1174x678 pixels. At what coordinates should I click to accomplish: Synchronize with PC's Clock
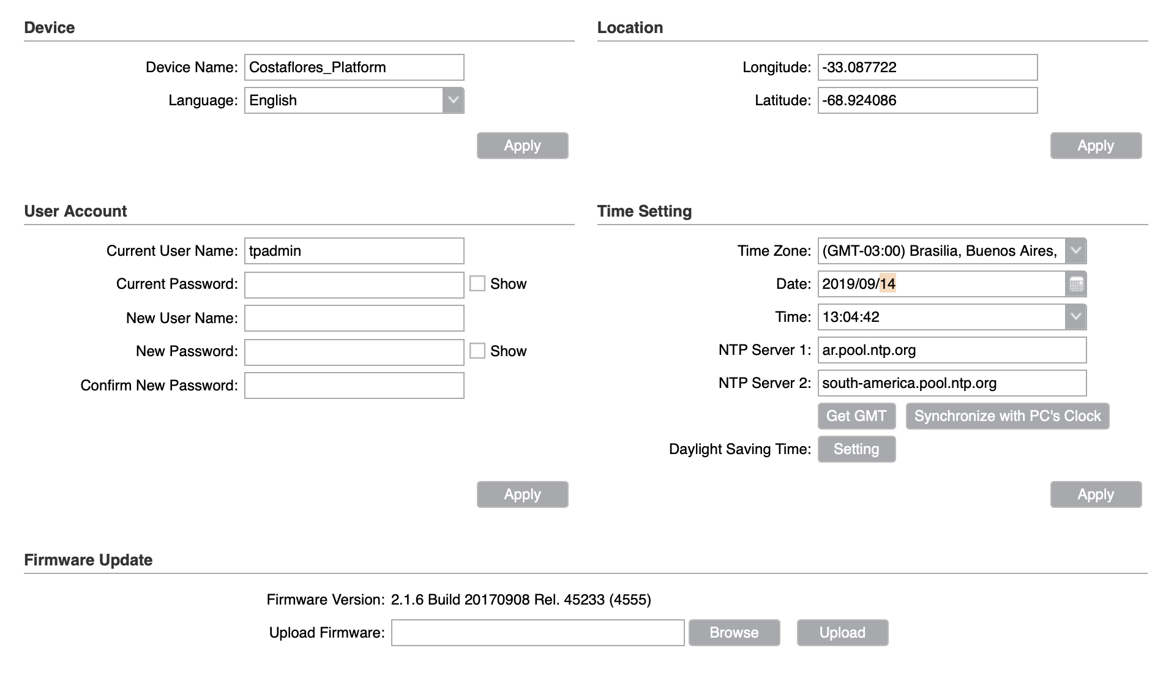click(x=1008, y=416)
